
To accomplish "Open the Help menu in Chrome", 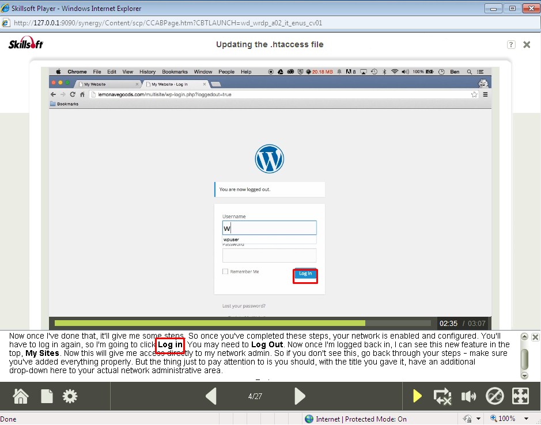I will (246, 72).
